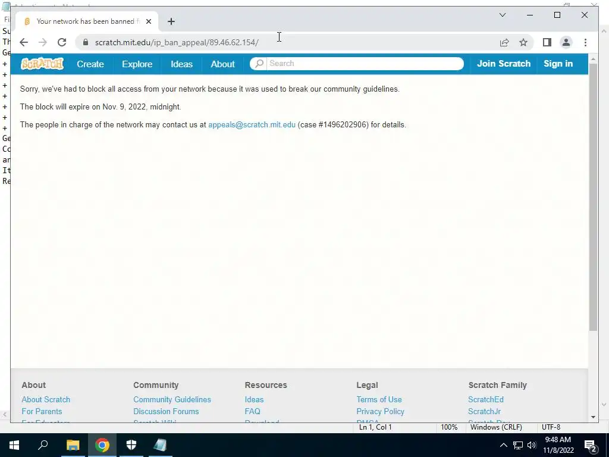This screenshot has width=609, height=457.
Task: Open Ideas link under Resources
Action: 254,399
